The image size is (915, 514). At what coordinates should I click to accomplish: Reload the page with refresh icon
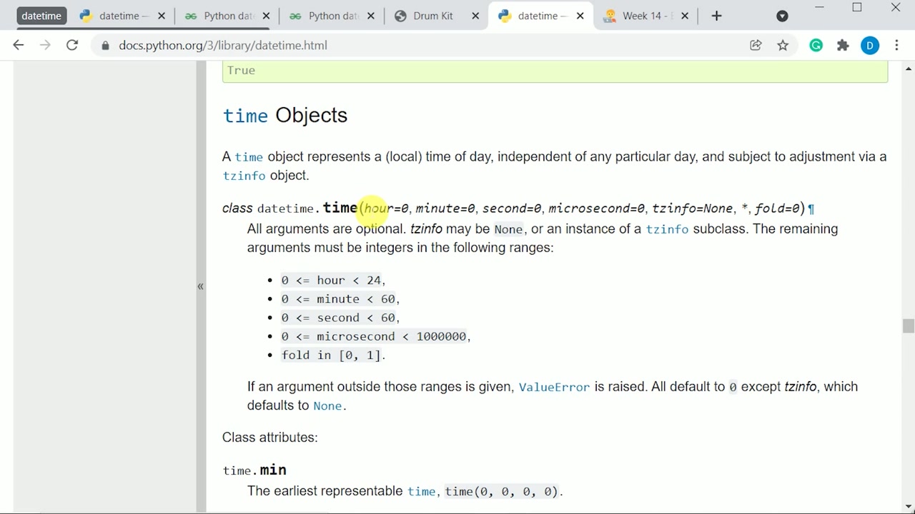point(72,46)
